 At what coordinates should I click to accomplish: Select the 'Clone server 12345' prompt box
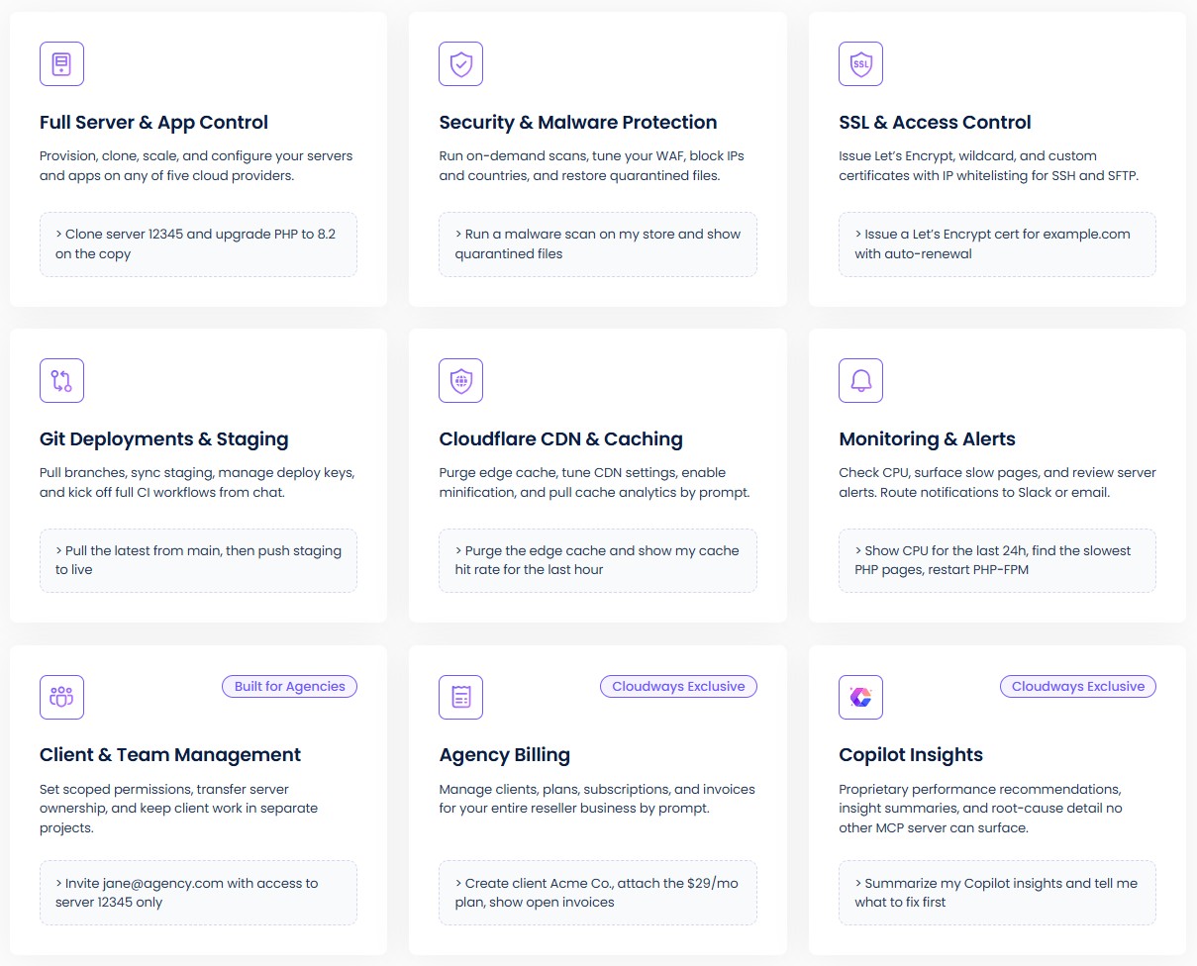click(x=198, y=244)
